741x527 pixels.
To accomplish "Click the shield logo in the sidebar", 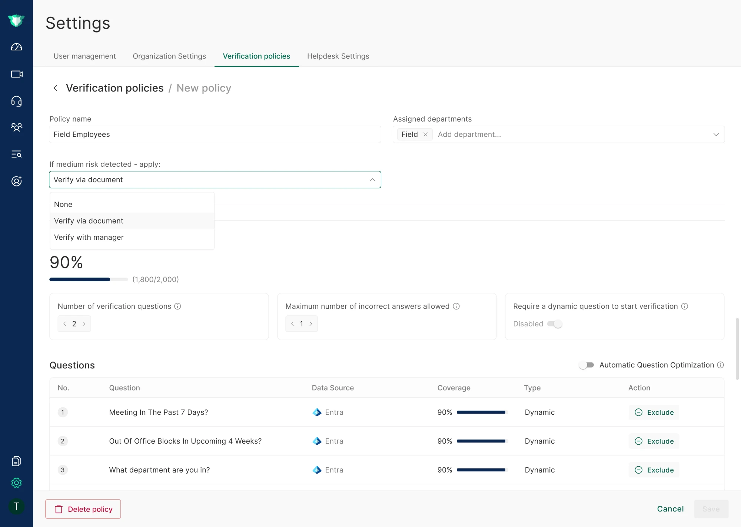I will tap(16, 20).
